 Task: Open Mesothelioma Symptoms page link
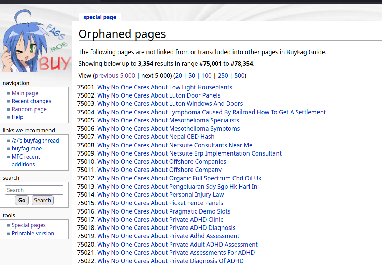169,129
